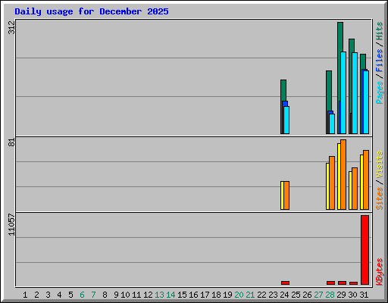This screenshot has width=388, height=303.
Task: Click the KBytes legend label
Action: [379, 272]
